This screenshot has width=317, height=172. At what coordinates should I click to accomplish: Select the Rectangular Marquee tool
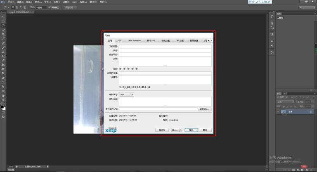(x=3, y=21)
